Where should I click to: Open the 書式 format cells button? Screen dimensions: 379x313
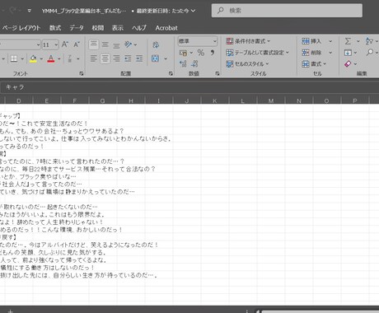click(314, 64)
